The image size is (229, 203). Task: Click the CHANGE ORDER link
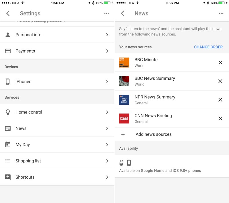point(208,47)
